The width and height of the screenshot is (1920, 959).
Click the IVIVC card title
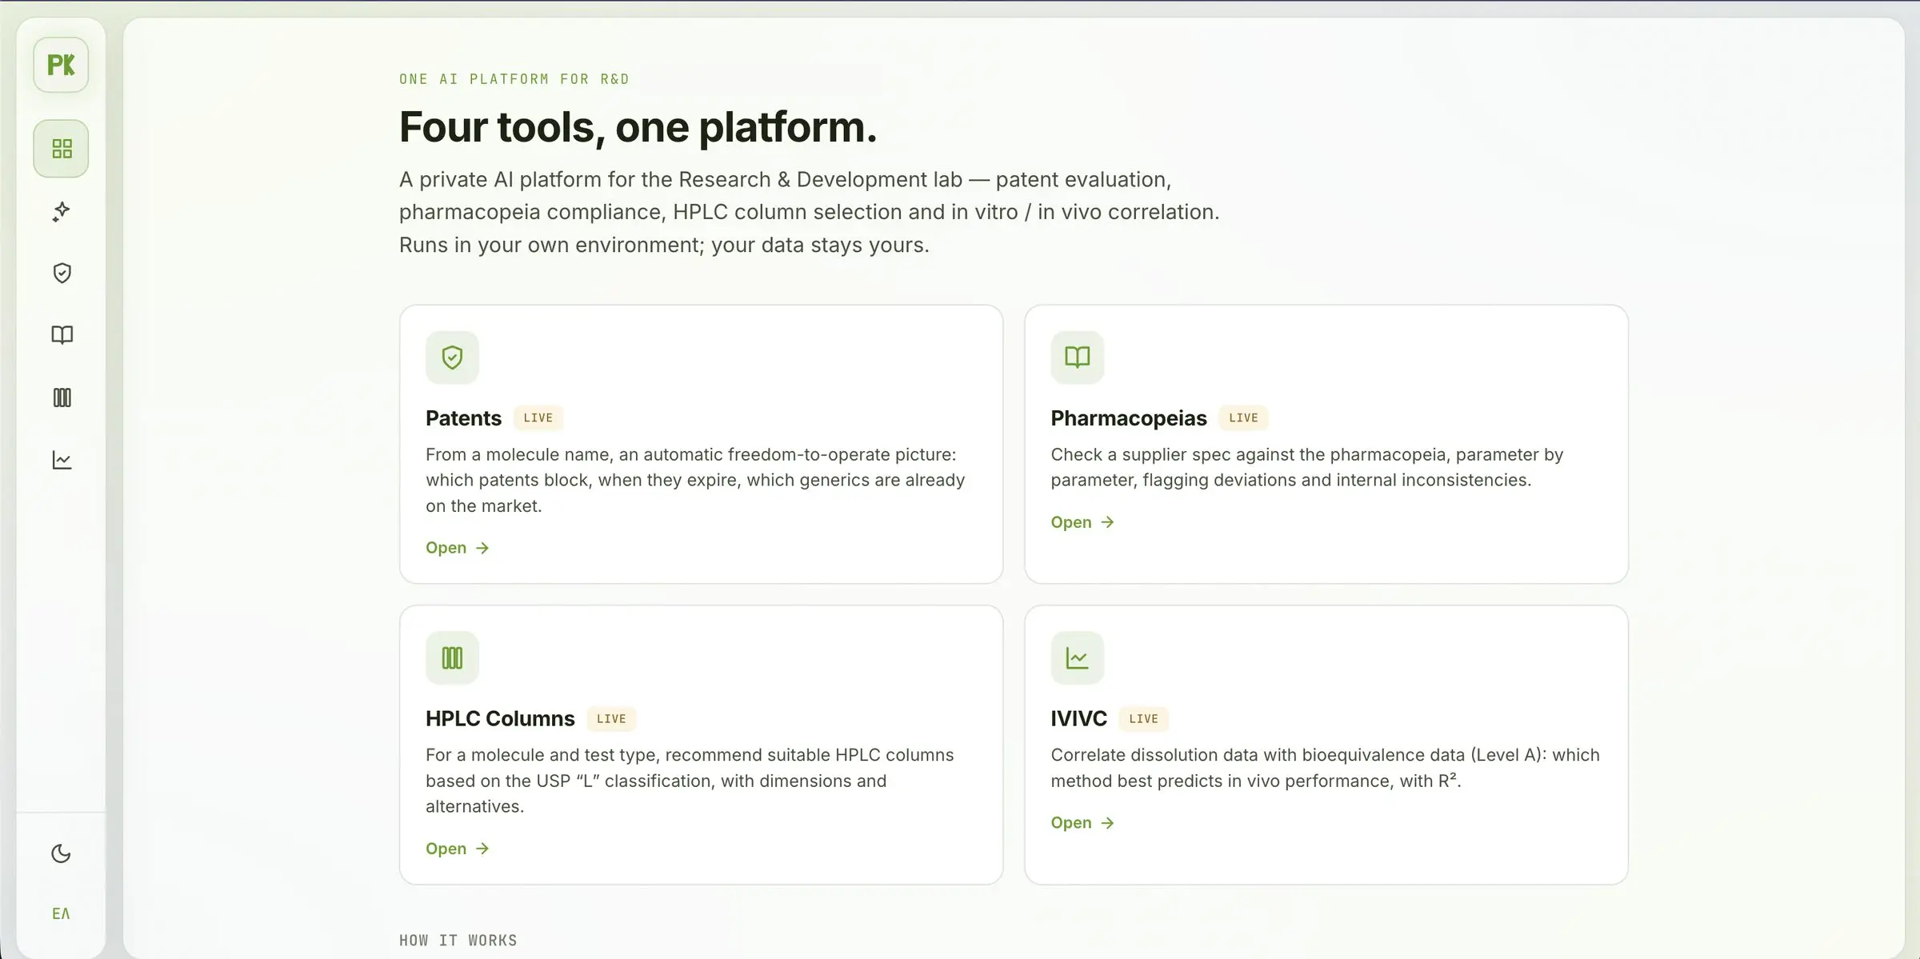click(1078, 719)
